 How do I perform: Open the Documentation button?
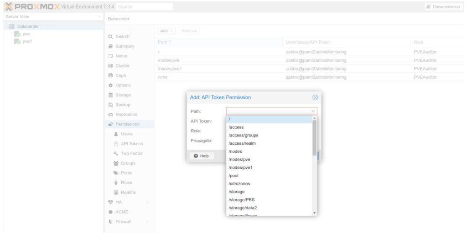click(443, 6)
